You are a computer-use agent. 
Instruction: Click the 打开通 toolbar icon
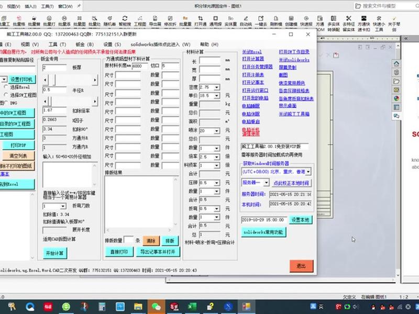[200, 18]
